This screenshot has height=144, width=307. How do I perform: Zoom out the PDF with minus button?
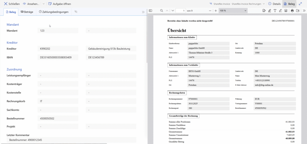(210, 10)
